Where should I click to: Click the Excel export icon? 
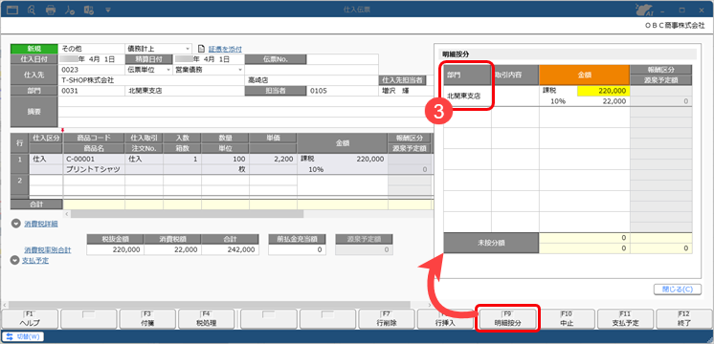(x=89, y=10)
